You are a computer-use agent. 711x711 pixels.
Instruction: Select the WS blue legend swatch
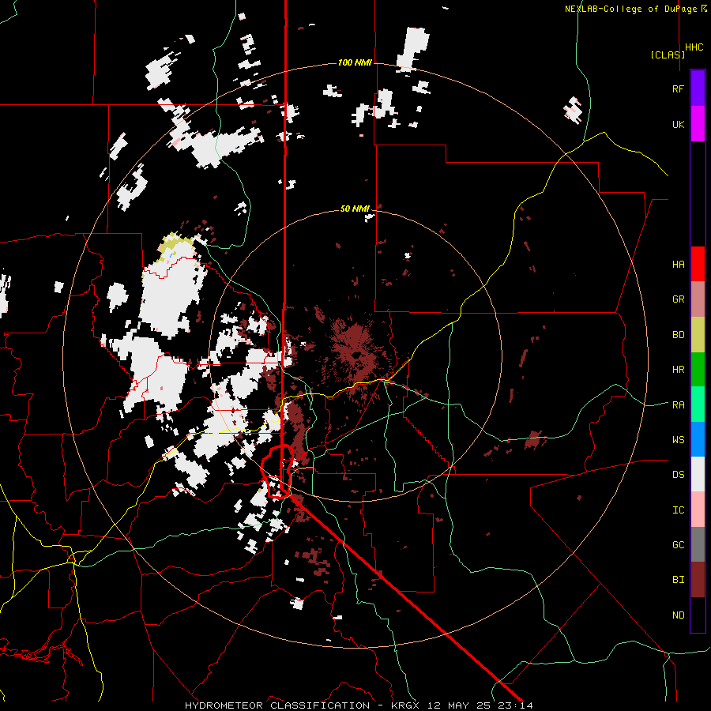click(698, 439)
